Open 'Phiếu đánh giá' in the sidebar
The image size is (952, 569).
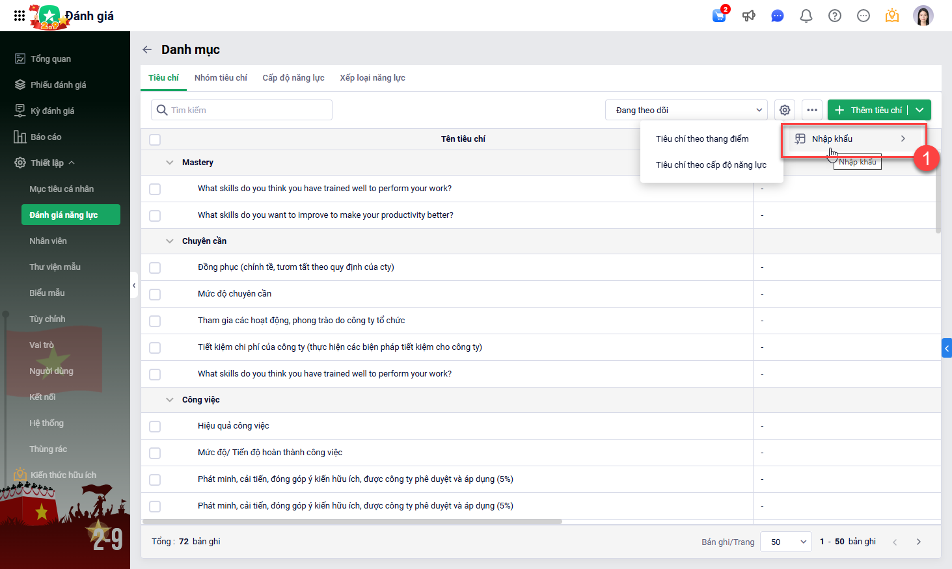tap(58, 85)
